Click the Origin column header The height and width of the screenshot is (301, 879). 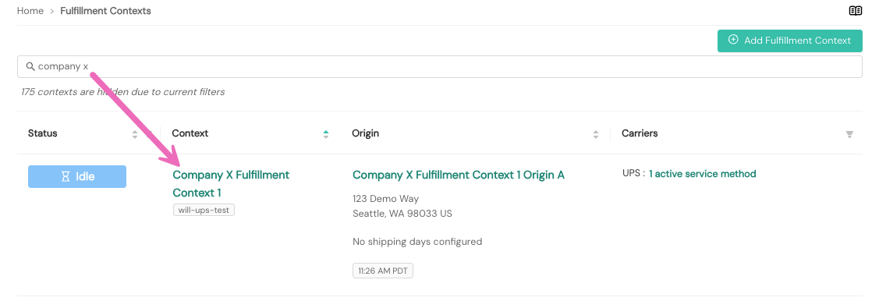click(366, 133)
